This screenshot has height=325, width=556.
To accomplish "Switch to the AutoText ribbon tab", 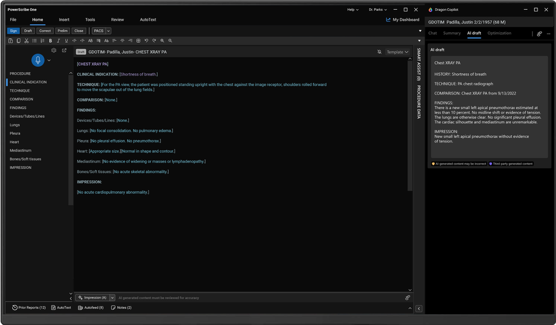I will [148, 20].
